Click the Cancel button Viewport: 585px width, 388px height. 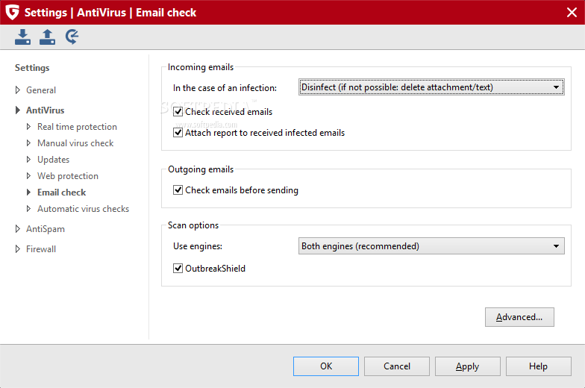click(x=397, y=366)
